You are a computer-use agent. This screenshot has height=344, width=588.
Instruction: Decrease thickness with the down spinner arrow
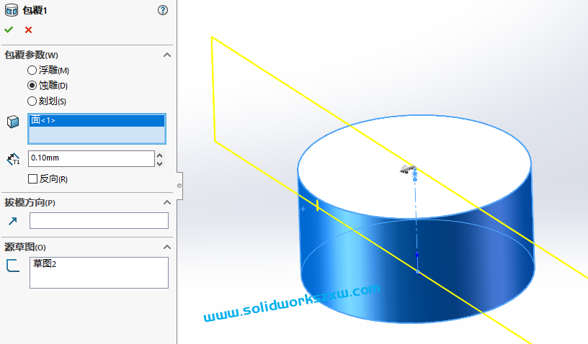[x=159, y=163]
